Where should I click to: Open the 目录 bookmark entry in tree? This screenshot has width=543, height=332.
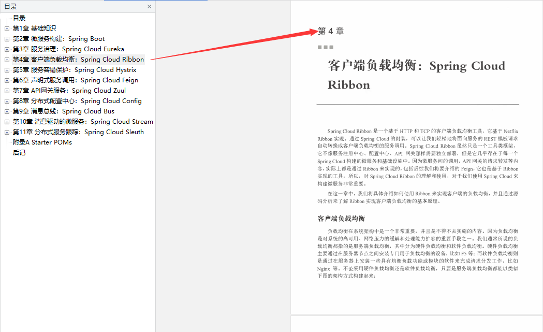pyautogui.click(x=19, y=18)
